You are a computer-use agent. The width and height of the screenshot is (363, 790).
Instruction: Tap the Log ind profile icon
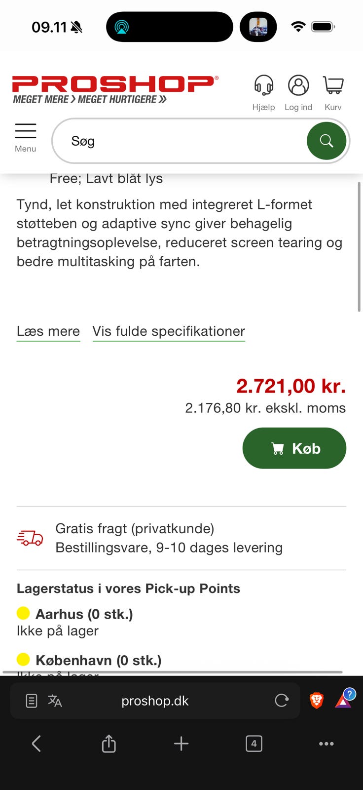pyautogui.click(x=298, y=85)
